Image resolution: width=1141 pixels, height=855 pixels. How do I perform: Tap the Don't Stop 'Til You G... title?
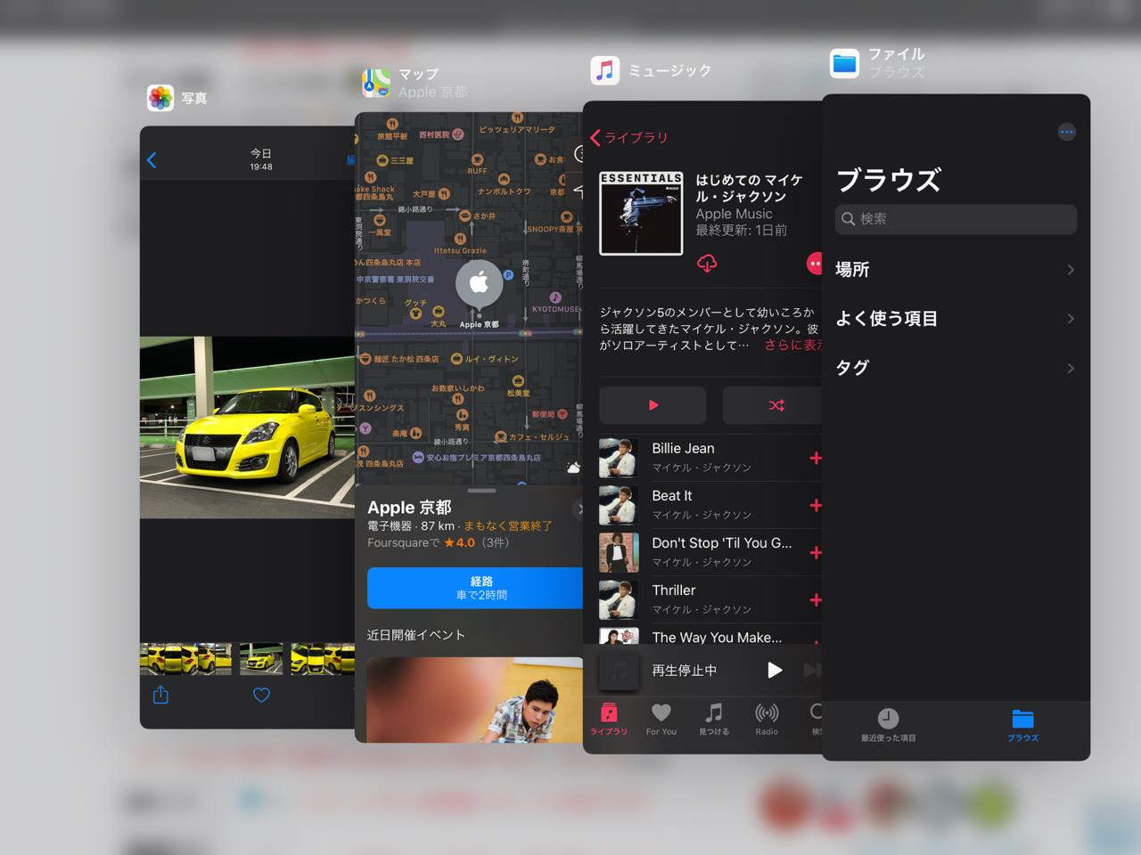(x=722, y=542)
